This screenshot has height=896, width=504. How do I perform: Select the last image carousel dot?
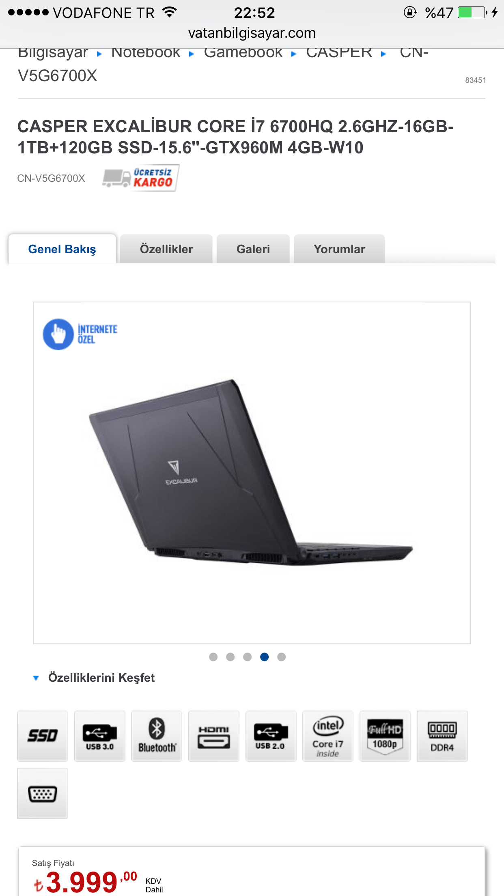pos(281,657)
